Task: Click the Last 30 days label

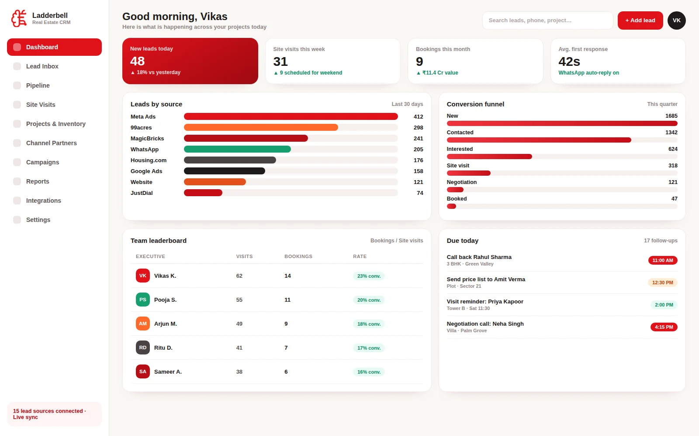Action: click(407, 104)
